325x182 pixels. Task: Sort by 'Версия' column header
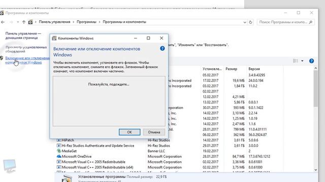(254, 69)
